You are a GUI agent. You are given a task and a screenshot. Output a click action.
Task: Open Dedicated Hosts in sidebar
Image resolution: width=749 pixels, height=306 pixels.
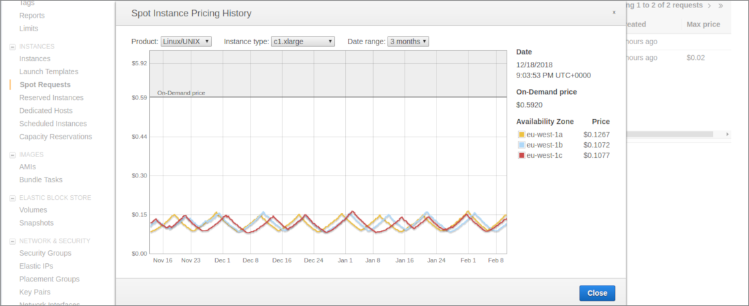pos(46,111)
